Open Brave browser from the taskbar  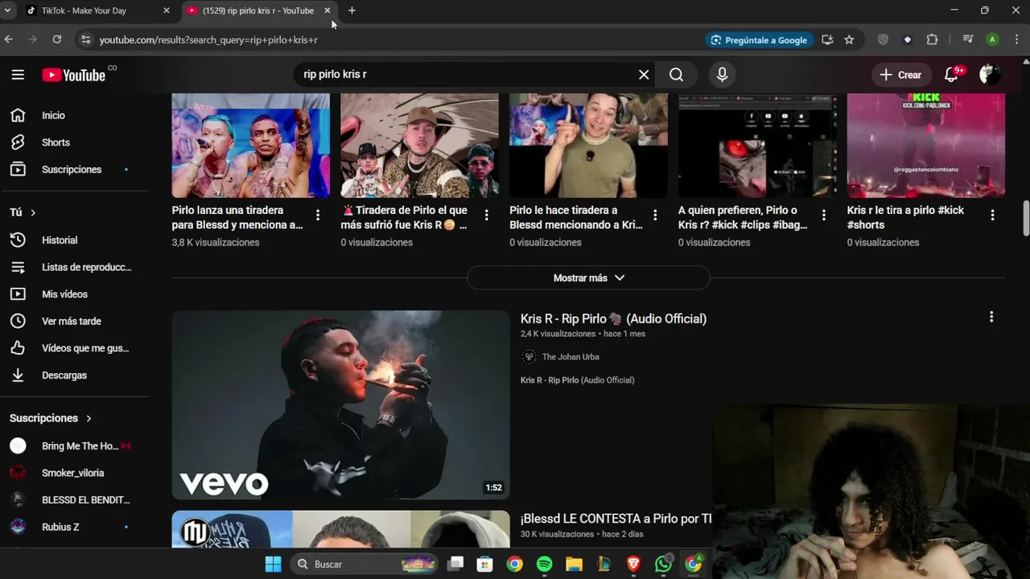tap(633, 564)
